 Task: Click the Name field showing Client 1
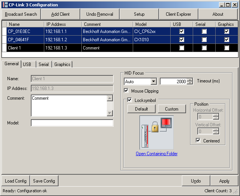(72, 79)
